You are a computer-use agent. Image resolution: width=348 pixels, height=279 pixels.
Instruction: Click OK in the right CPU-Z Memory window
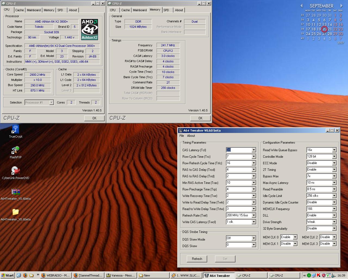pos(200,118)
